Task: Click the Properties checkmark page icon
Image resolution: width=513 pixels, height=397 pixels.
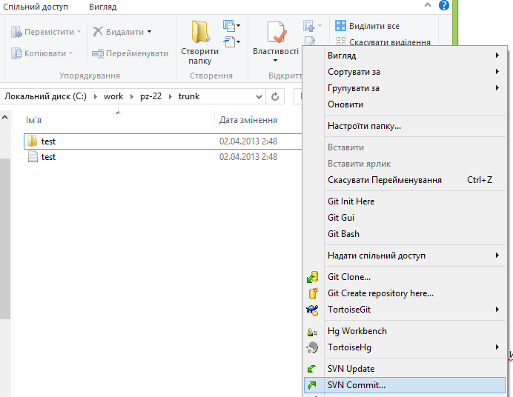Action: click(277, 32)
